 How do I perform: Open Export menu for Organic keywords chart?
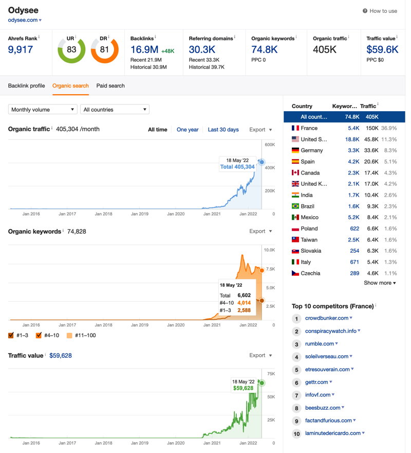[260, 231]
